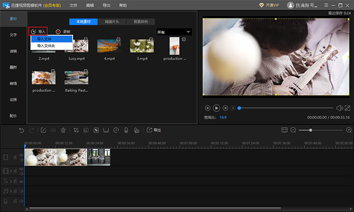Open the 动画 sidebar panel
The image size is (354, 212).
tap(13, 99)
